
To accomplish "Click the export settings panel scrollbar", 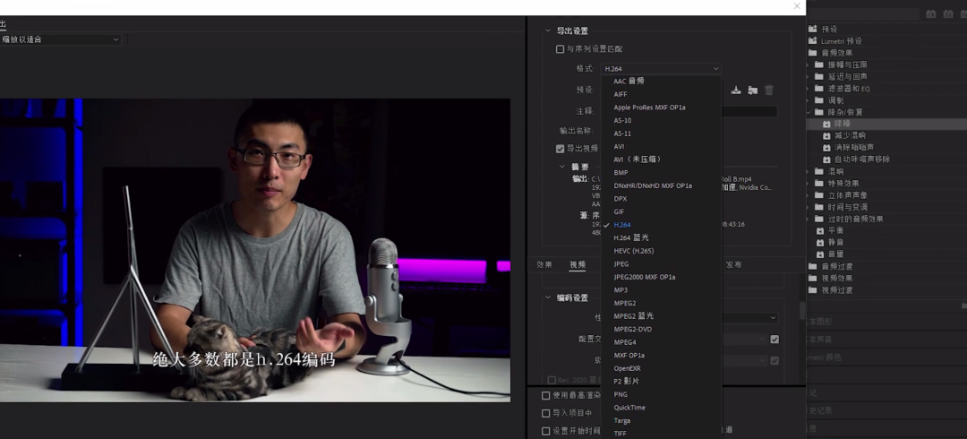I will (x=802, y=311).
